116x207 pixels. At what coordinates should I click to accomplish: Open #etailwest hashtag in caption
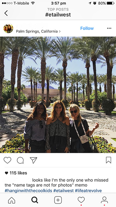(64, 191)
